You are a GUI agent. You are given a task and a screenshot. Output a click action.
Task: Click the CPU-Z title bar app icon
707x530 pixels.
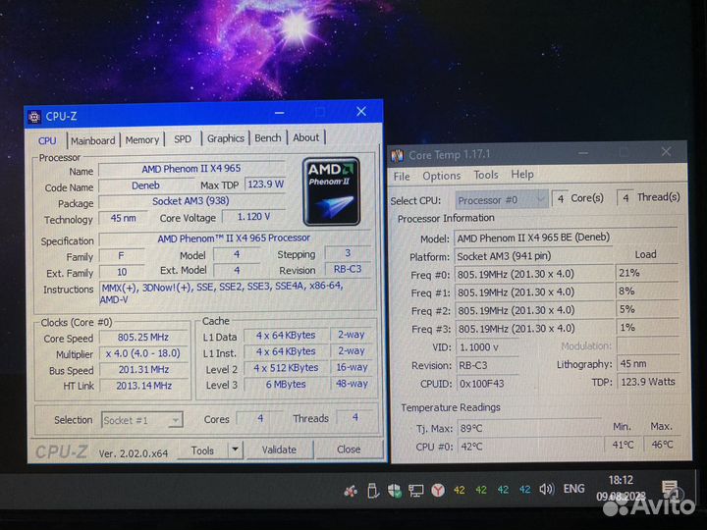point(34,117)
